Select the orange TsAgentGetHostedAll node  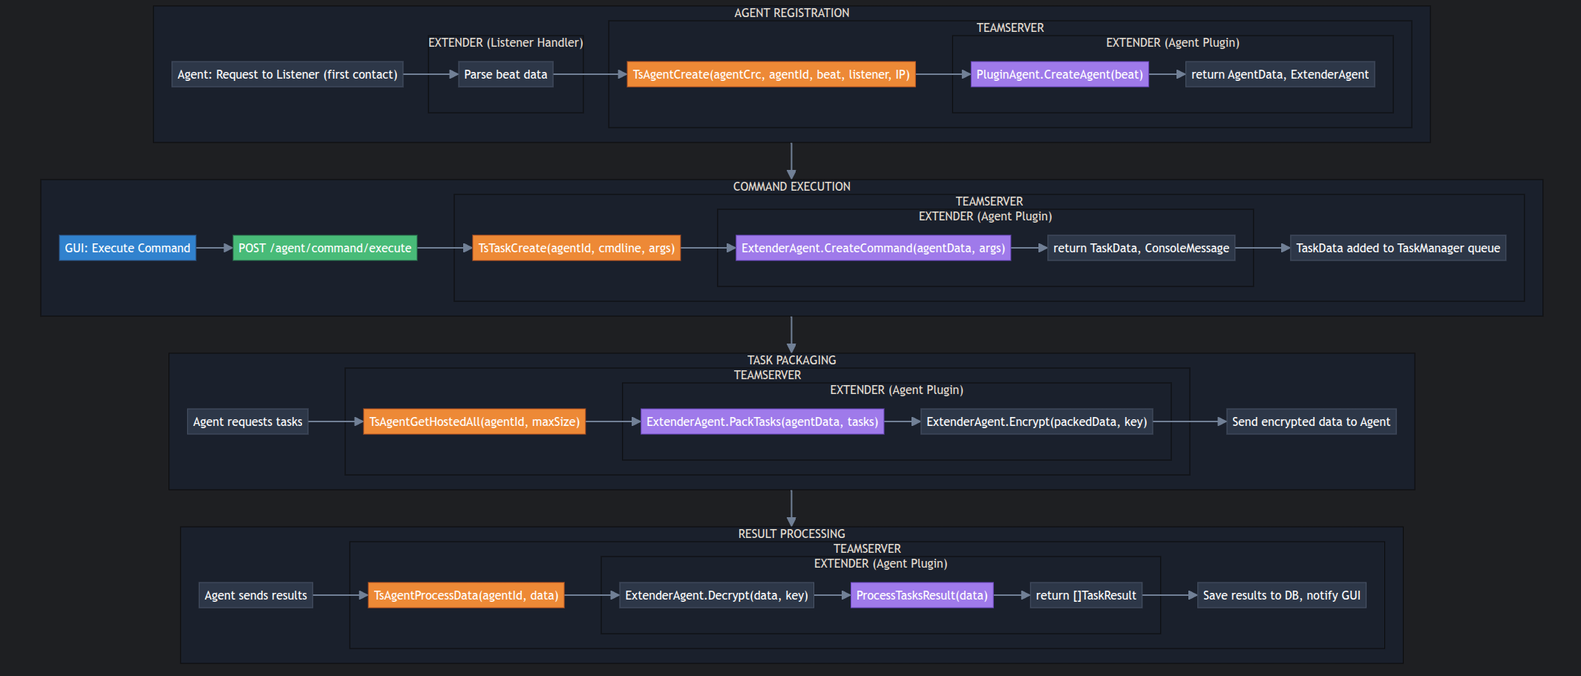[474, 421]
